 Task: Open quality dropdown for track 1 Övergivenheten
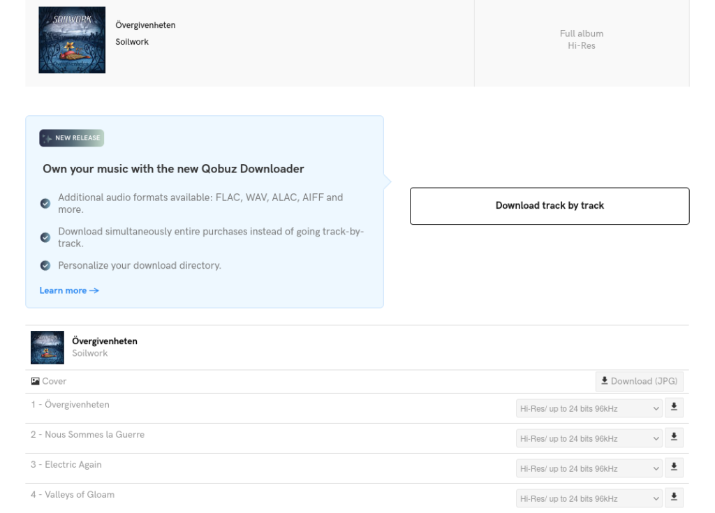click(589, 408)
